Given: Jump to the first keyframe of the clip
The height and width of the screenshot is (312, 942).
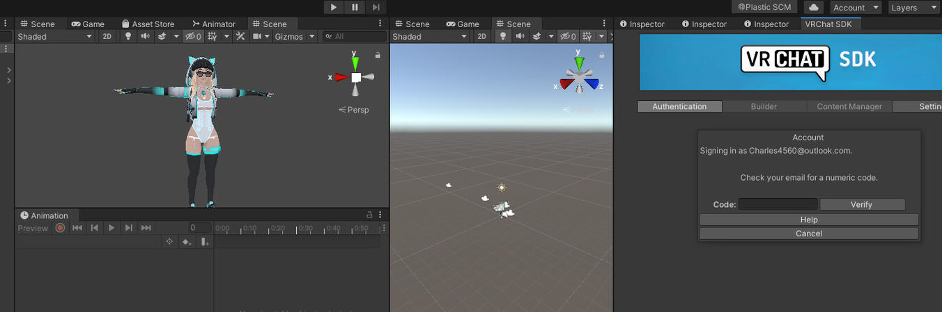Looking at the screenshot, I should [x=77, y=228].
